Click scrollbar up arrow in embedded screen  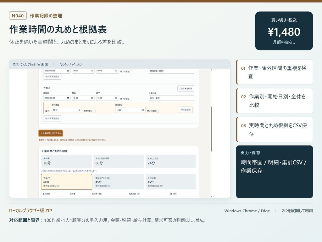click(212, 70)
